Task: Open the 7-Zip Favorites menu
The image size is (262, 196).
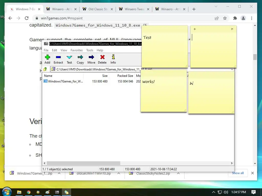Action: click(77, 50)
